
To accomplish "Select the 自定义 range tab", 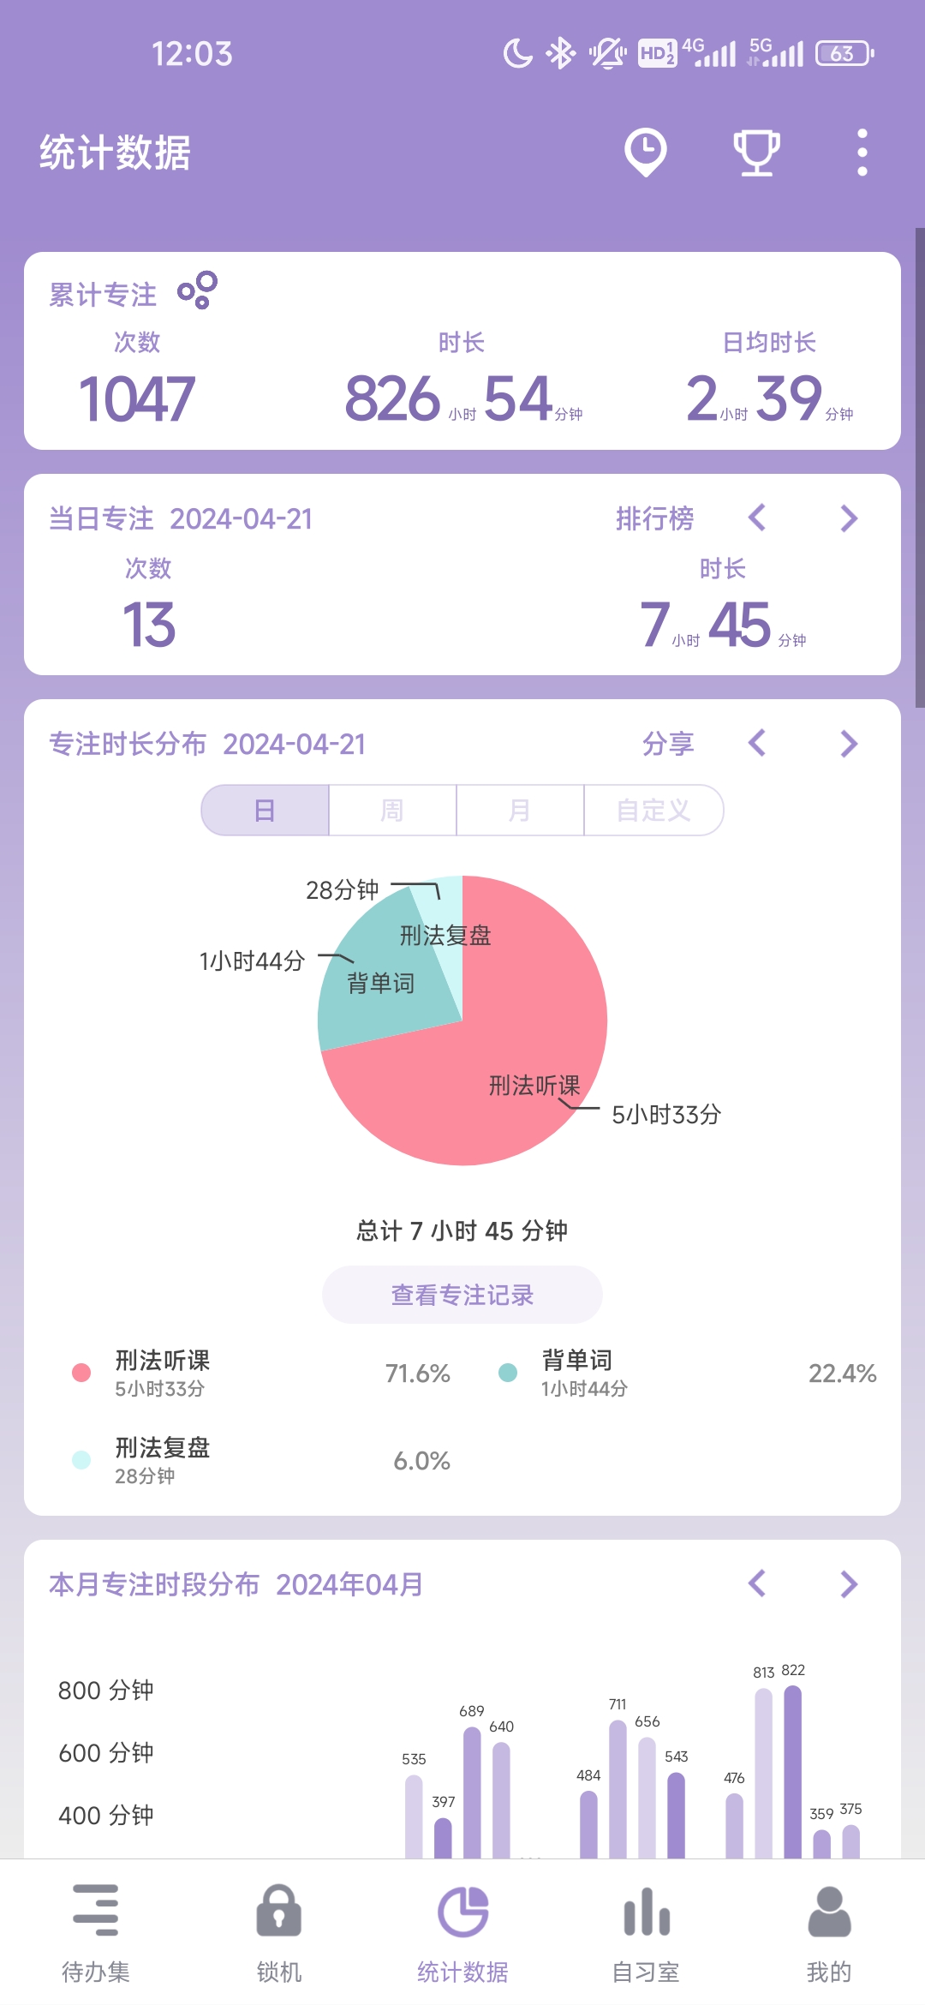I will point(653,810).
